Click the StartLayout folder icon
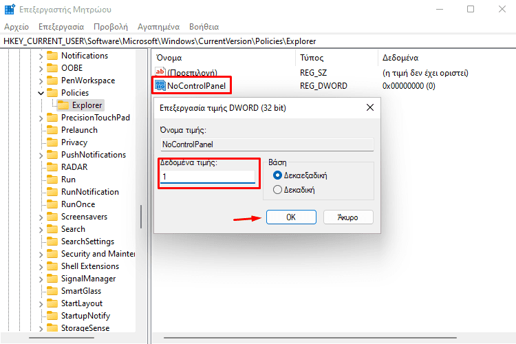Screen dimensions: 516x344 coord(52,303)
